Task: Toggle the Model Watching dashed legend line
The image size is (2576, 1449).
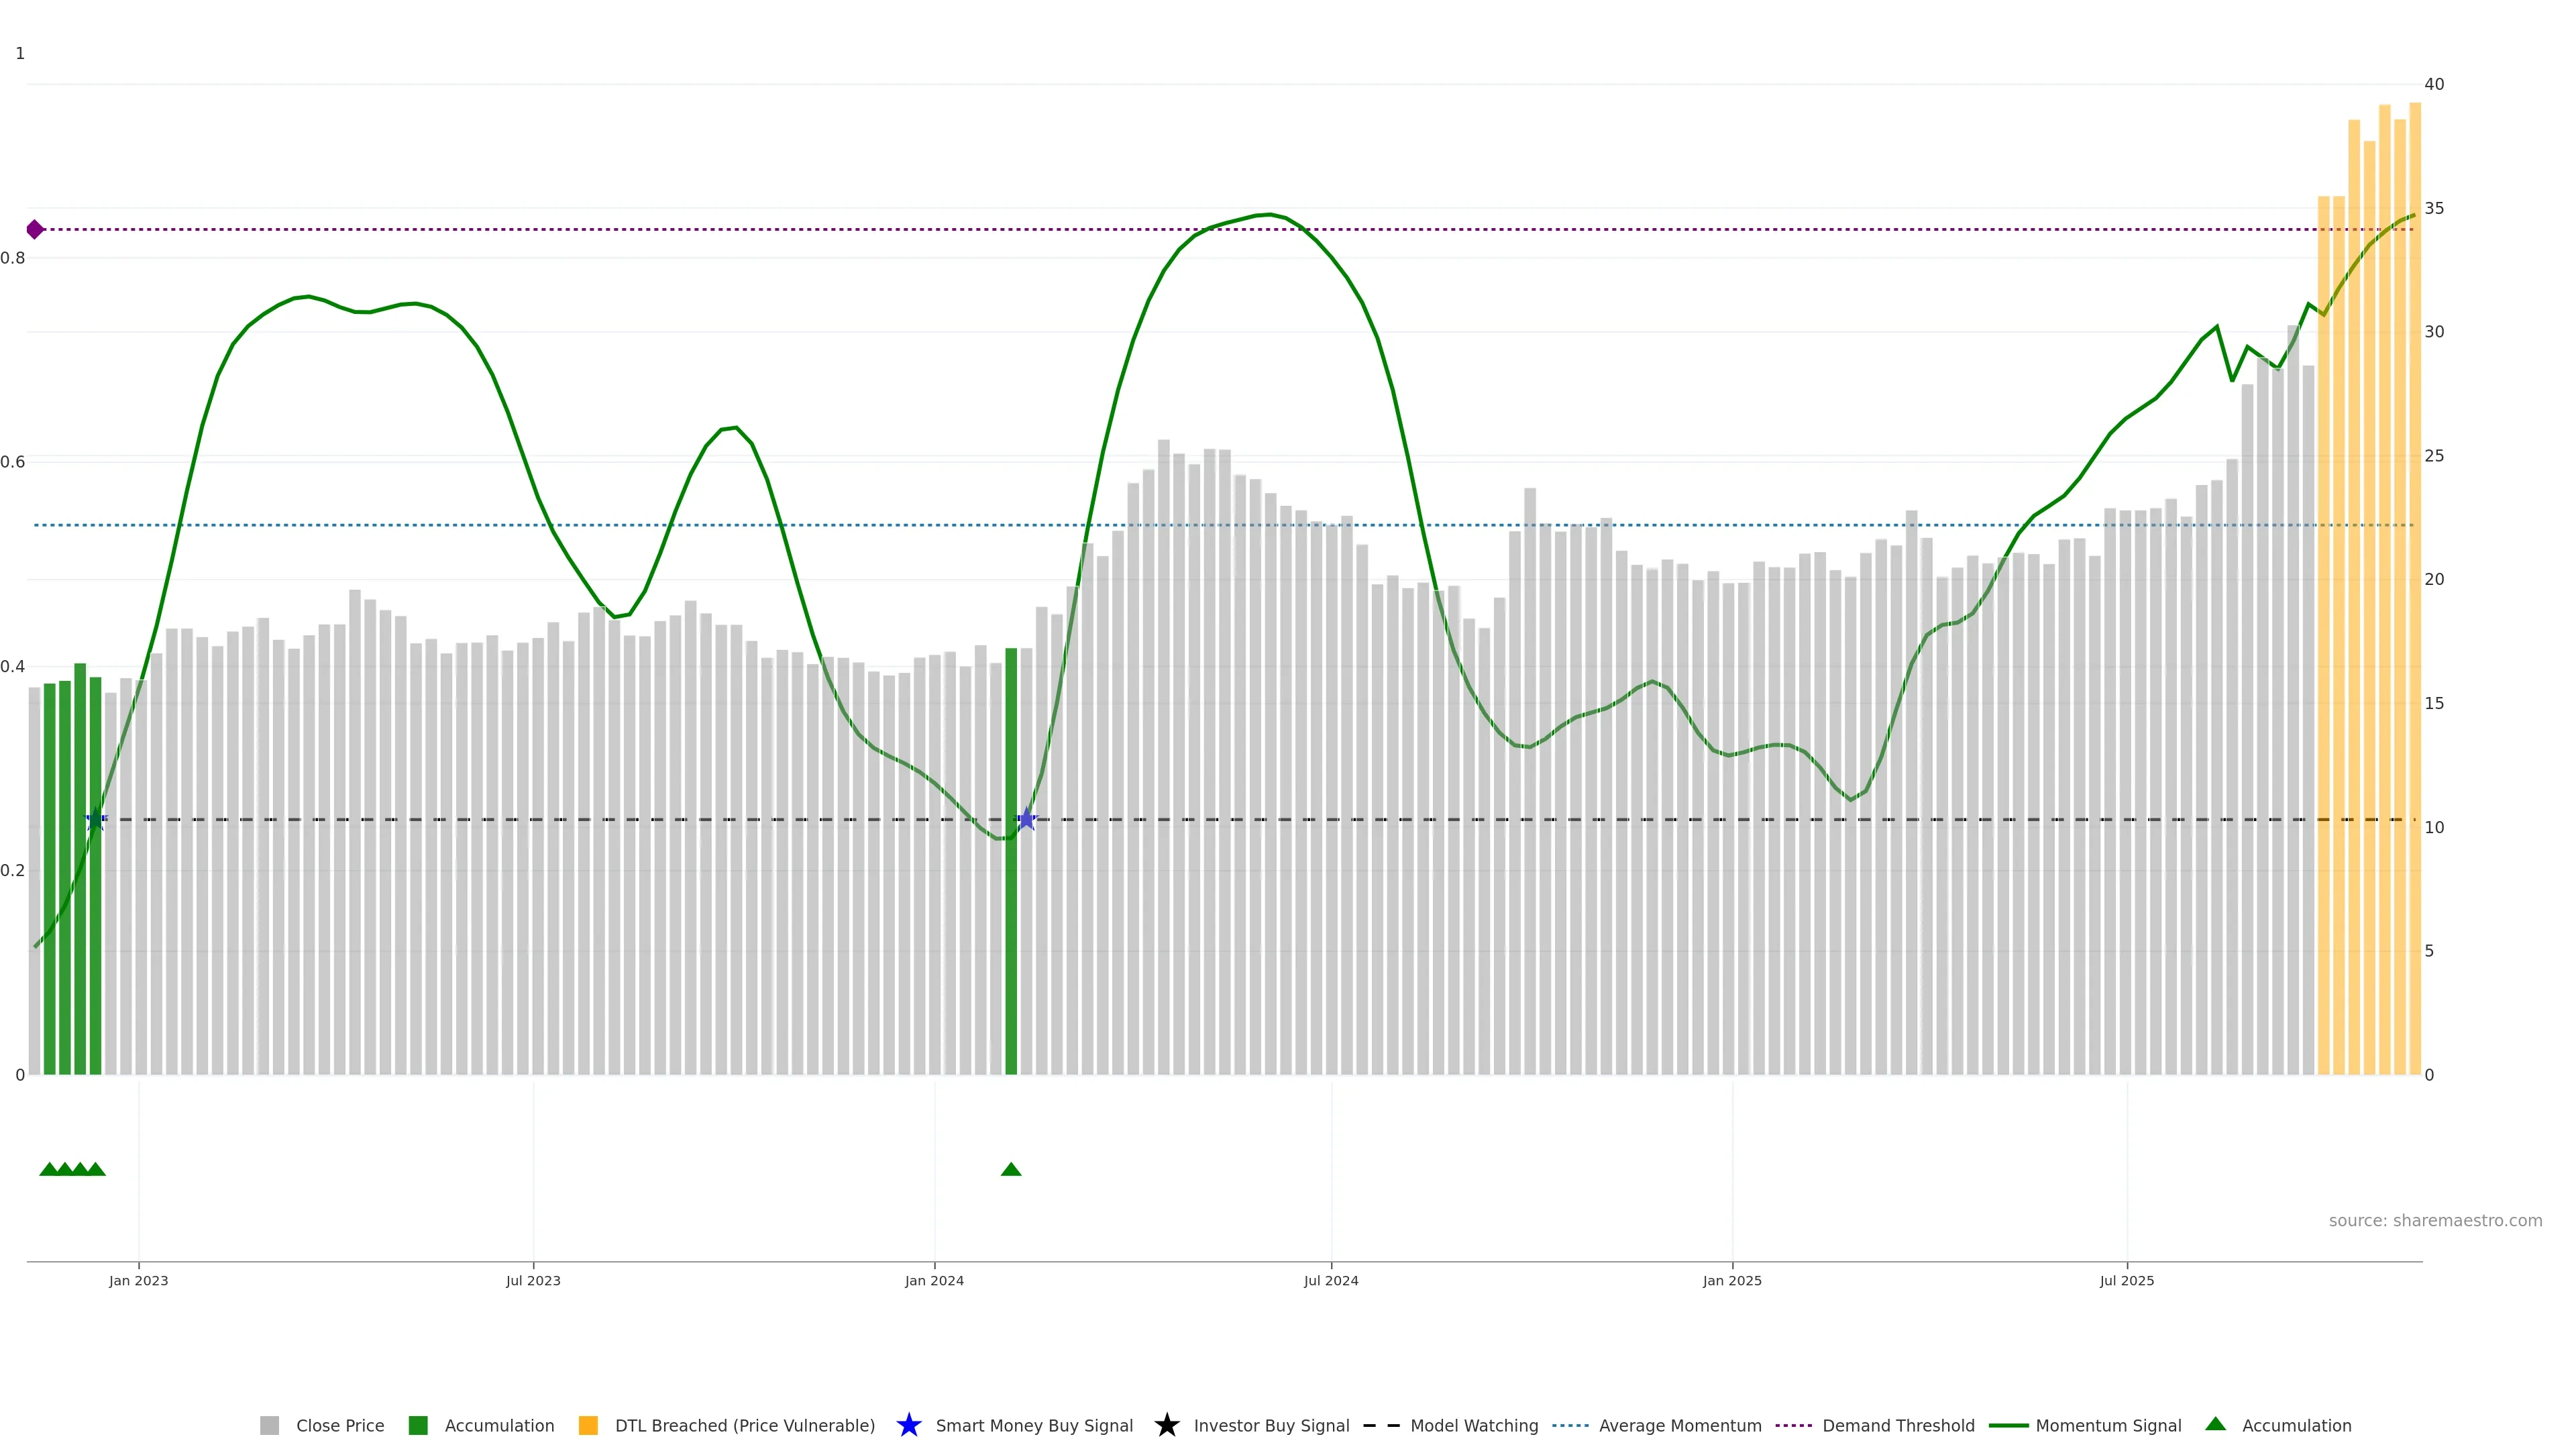Action: [1381, 1425]
